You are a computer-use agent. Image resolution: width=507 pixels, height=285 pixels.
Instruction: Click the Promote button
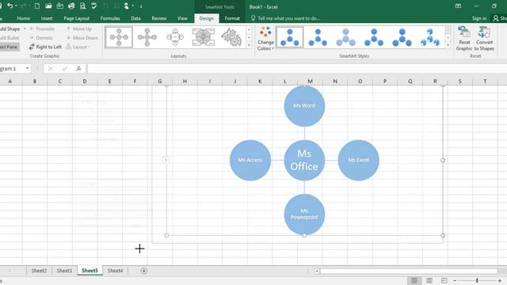point(42,28)
